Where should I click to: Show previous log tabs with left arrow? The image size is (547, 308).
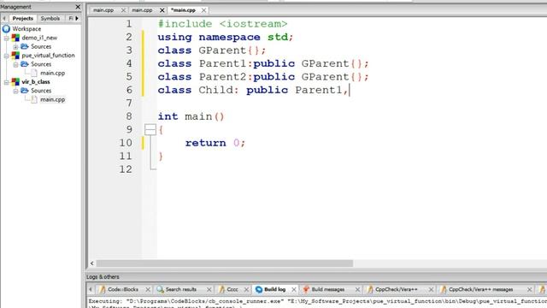tap(91, 289)
